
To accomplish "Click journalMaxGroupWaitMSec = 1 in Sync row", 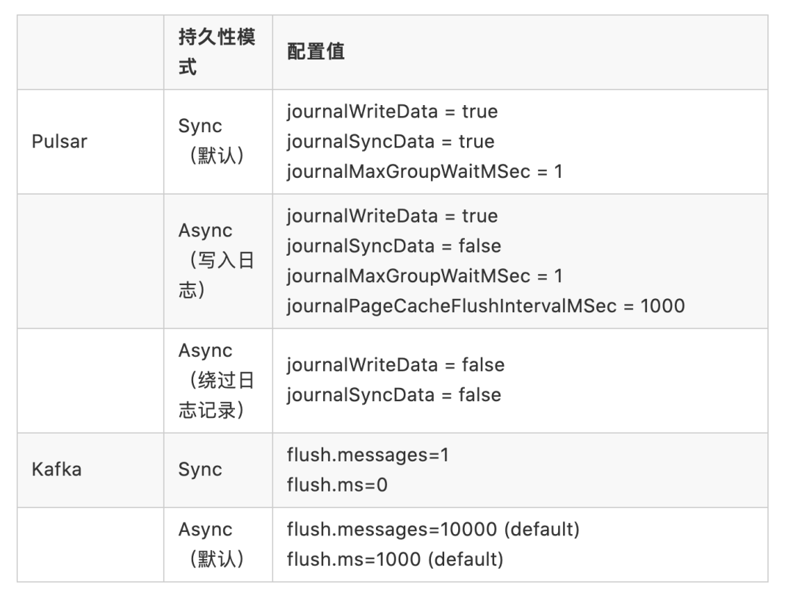I will 424,171.
